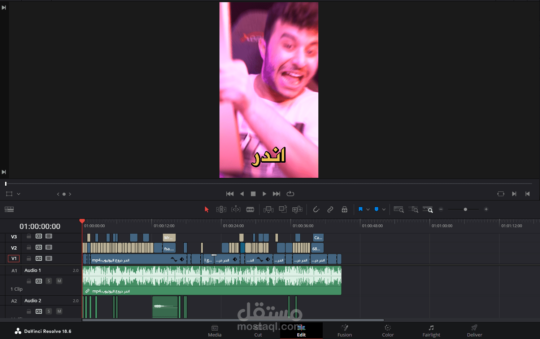
Task: Mute the Audio 1 track
Action: 59,281
